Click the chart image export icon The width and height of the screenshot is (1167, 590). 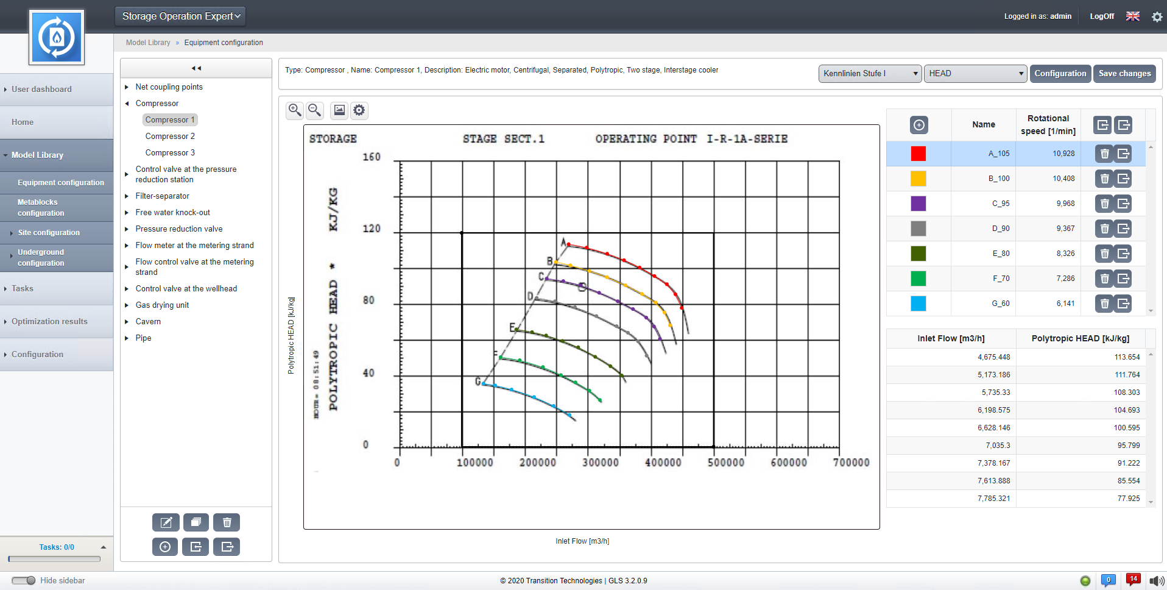click(339, 110)
